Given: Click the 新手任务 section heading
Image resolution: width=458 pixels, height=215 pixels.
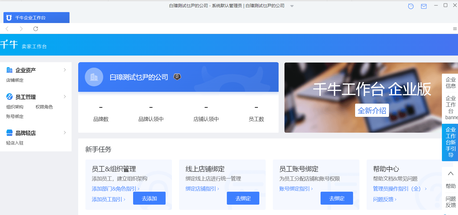Looking at the screenshot, I should [98, 149].
